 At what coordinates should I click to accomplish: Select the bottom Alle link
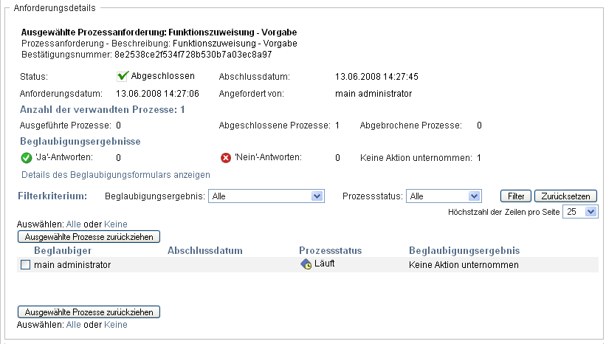point(73,325)
